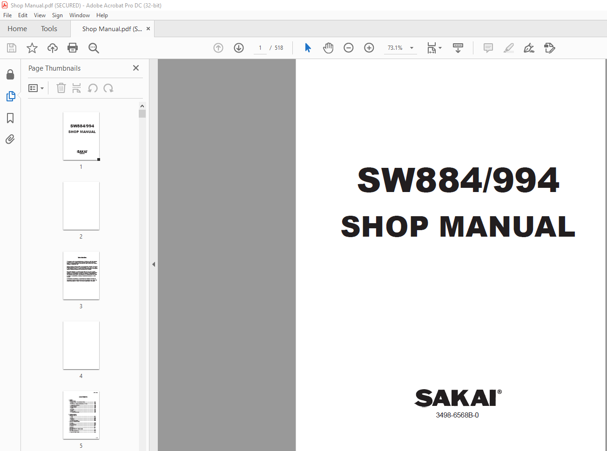Switch to the Home tab

pos(17,29)
